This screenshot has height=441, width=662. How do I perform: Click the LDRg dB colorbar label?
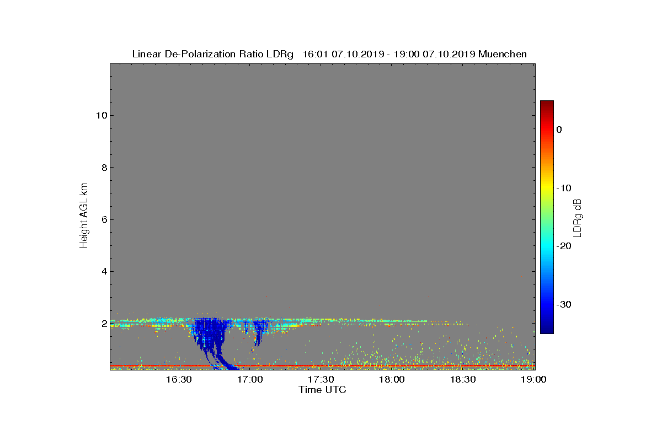[578, 217]
